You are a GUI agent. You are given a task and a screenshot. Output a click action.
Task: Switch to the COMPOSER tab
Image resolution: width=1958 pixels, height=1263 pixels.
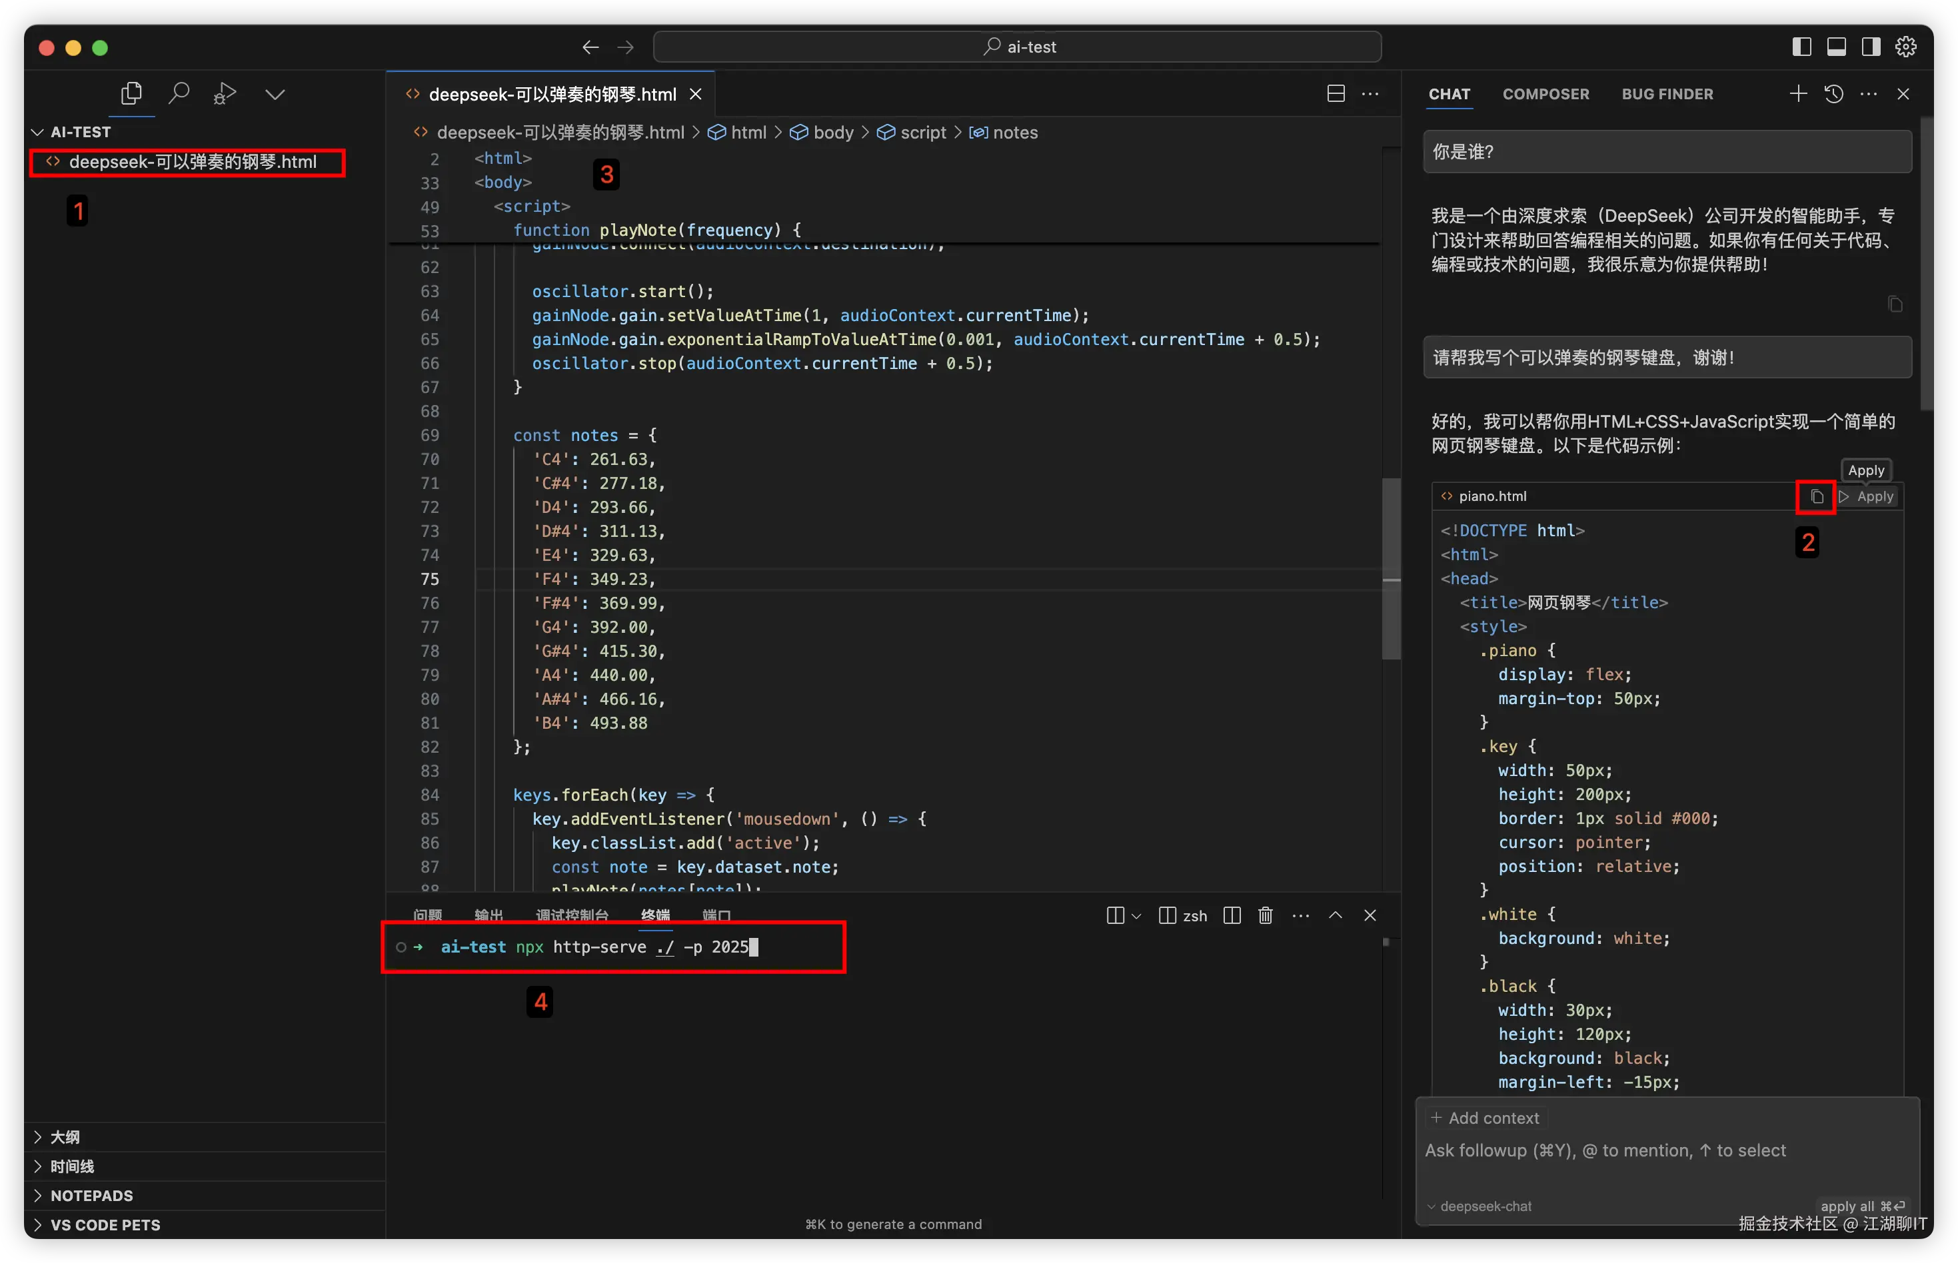click(1545, 93)
